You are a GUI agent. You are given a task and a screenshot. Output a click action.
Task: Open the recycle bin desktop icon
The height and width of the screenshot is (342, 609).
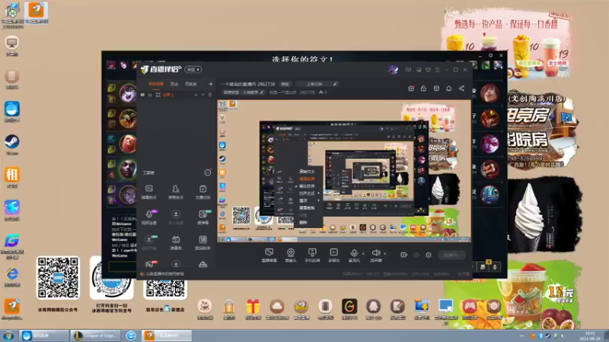pos(12,79)
